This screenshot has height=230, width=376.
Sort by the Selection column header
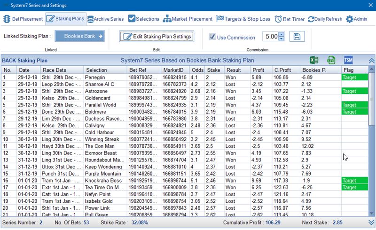coord(105,70)
